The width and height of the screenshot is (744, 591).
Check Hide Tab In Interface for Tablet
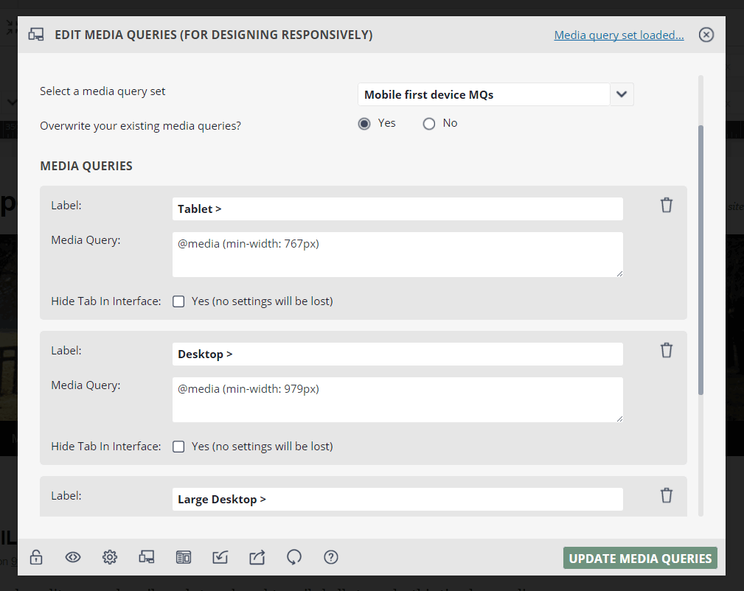(x=178, y=301)
